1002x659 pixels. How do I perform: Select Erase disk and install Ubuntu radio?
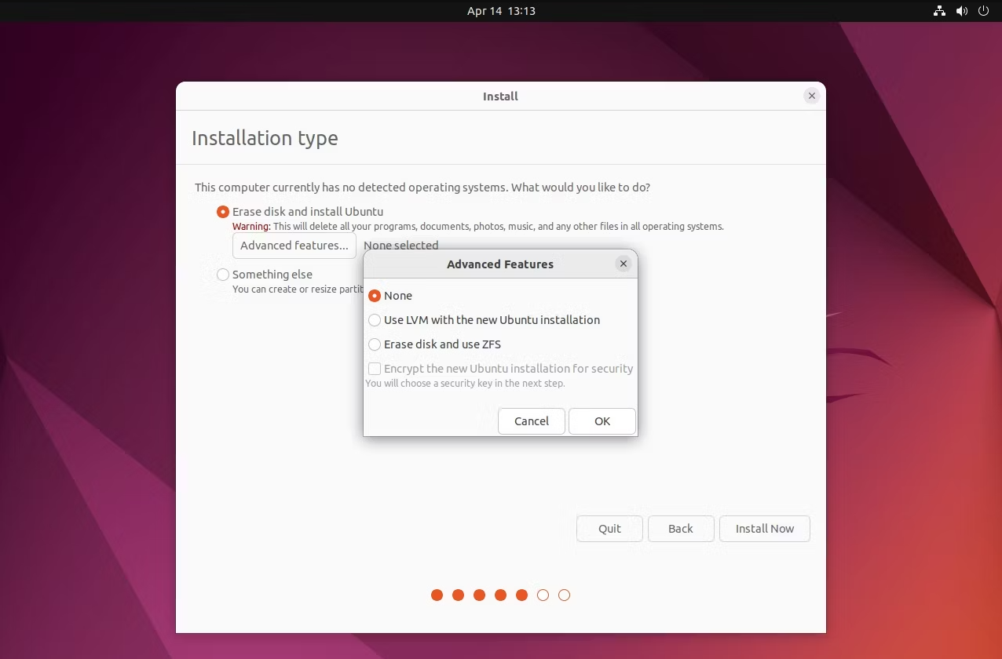coord(223,212)
